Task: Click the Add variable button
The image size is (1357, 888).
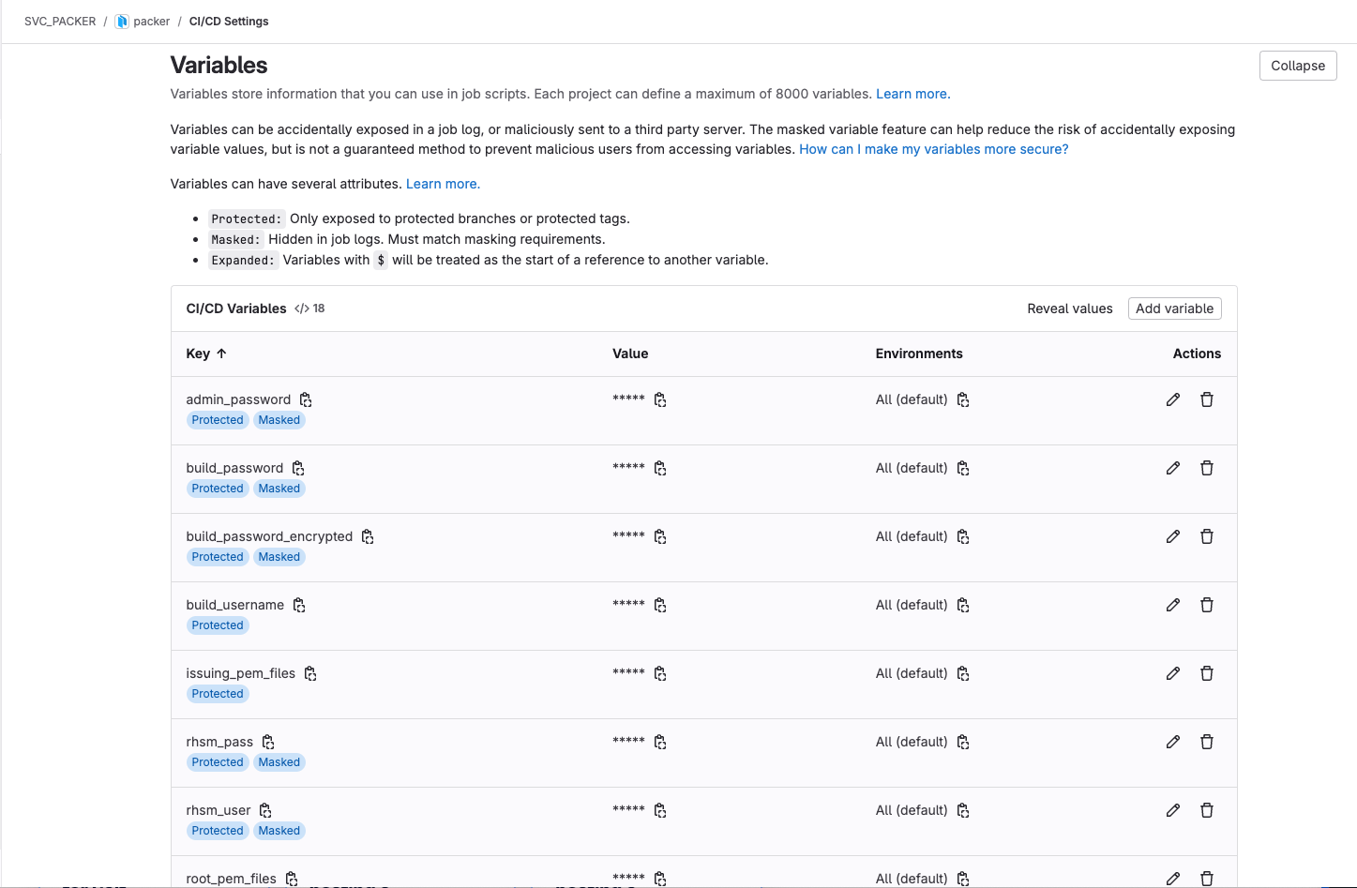Action: (1174, 308)
